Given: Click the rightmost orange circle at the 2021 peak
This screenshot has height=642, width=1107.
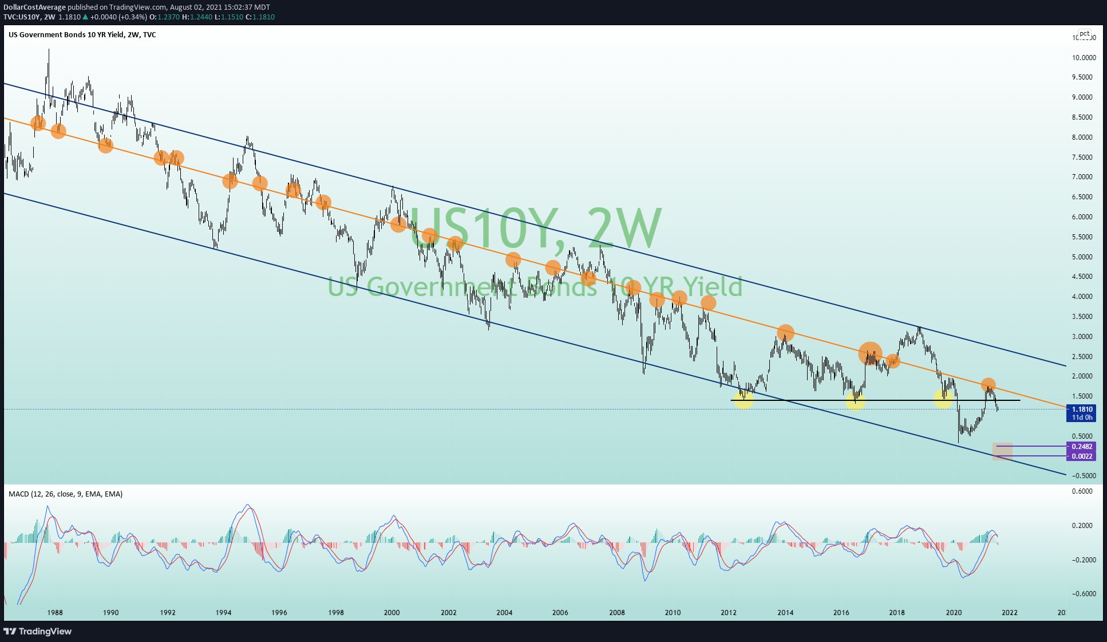Looking at the screenshot, I should click(988, 385).
